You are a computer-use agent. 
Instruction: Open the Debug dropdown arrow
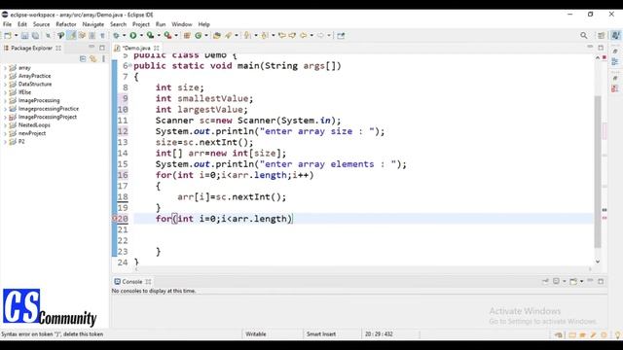[x=124, y=36]
